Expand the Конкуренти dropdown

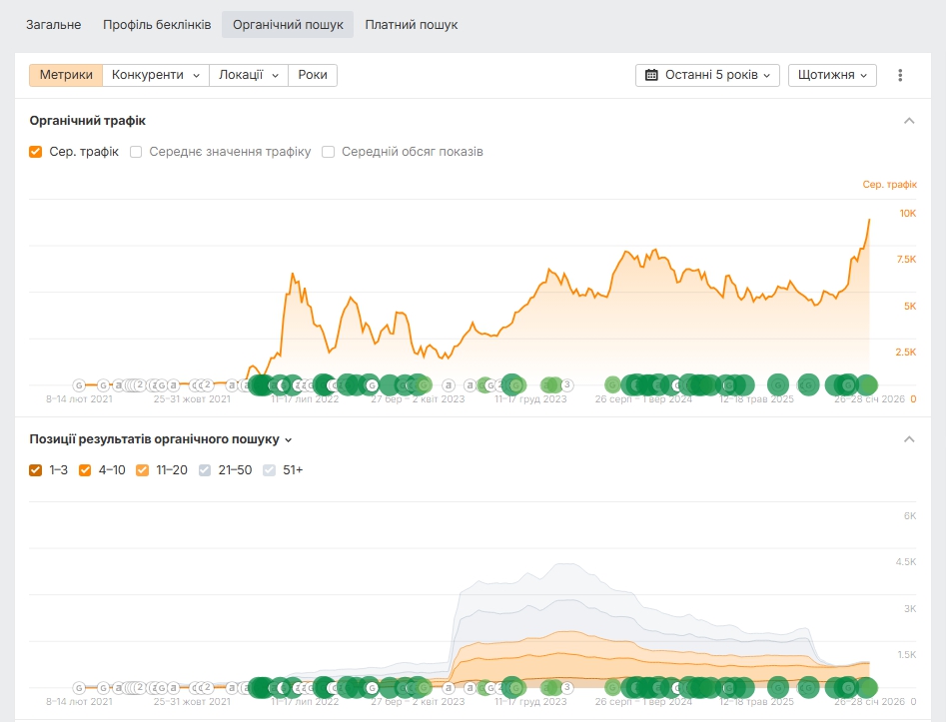pyautogui.click(x=155, y=75)
